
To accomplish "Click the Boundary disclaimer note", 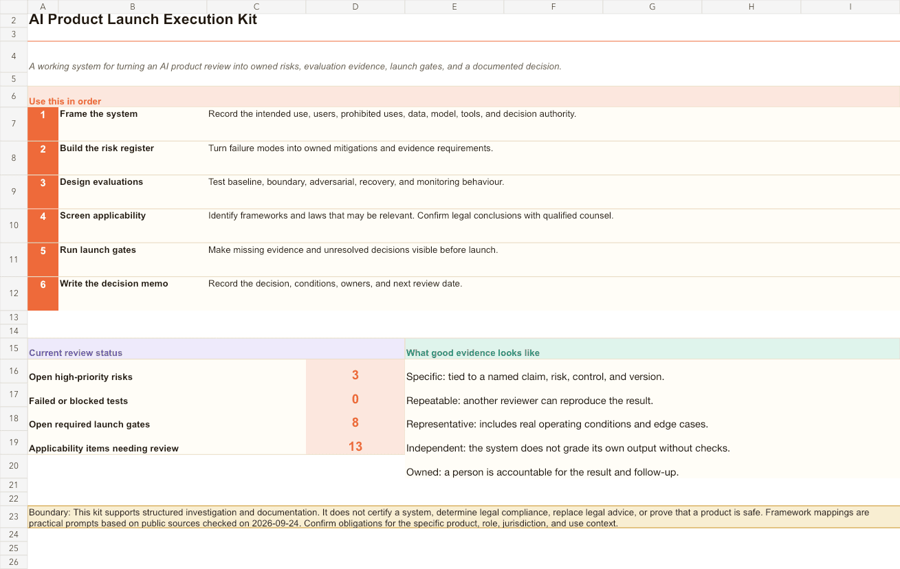I will click(x=463, y=517).
